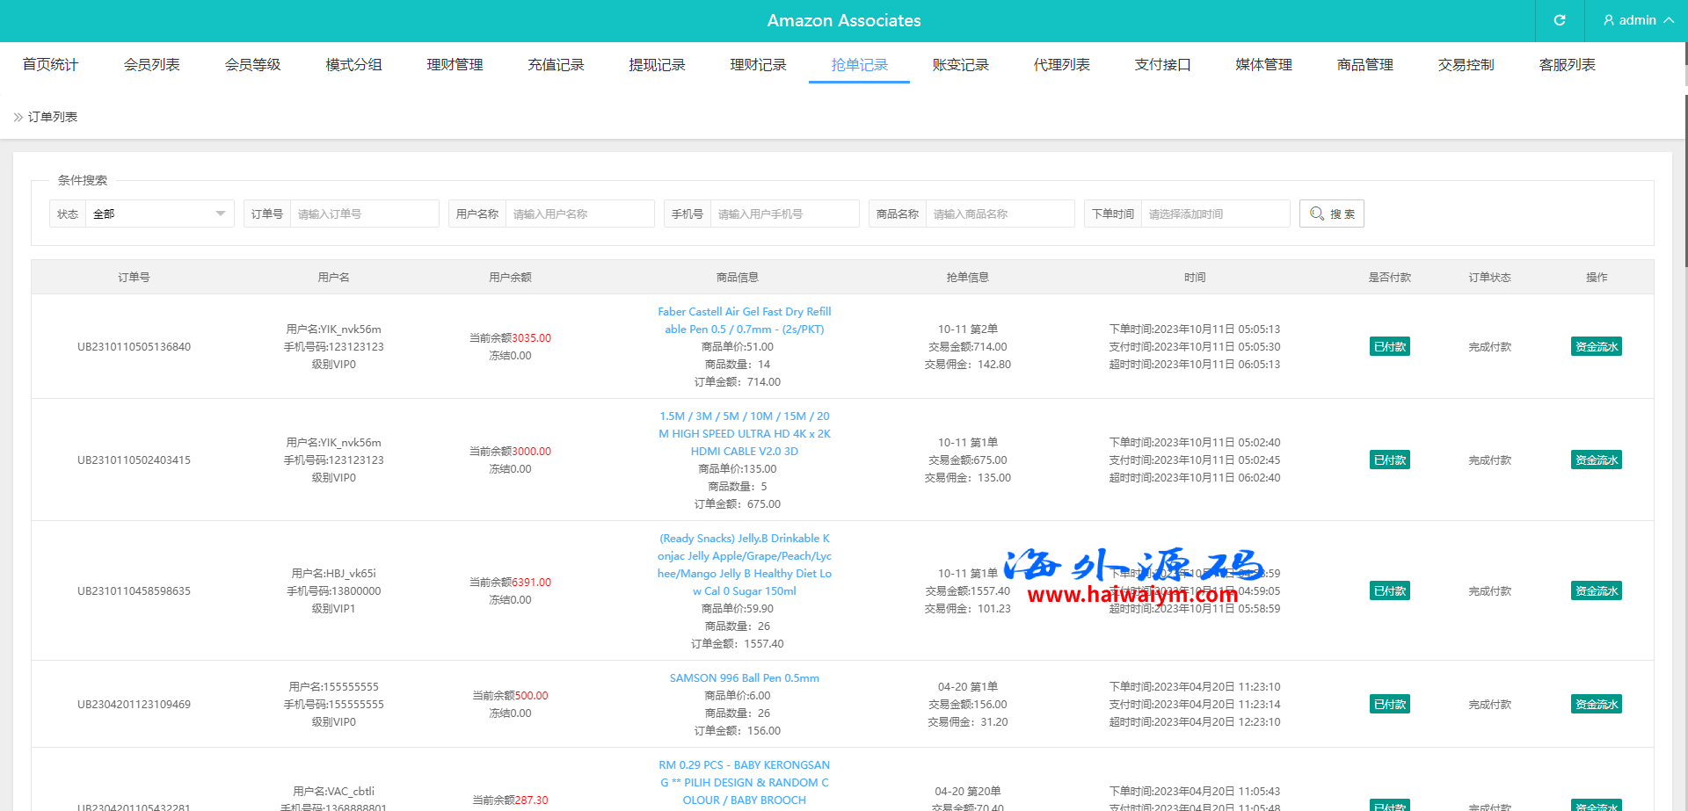Switch to the 会员列表 tab
1688x811 pixels.
[x=151, y=65]
